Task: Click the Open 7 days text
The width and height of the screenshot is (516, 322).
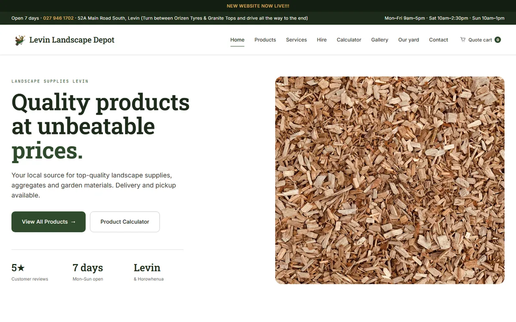Action: tap(25, 18)
